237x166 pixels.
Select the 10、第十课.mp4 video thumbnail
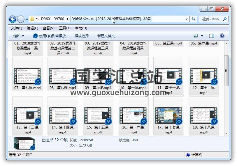tap(133, 76)
